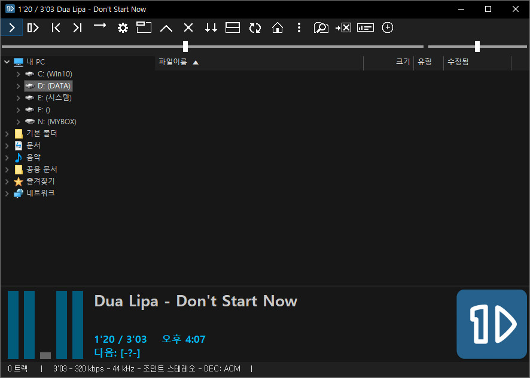530x378 pixels.
Task: Expand the 네트워크 node
Action: (x=7, y=193)
